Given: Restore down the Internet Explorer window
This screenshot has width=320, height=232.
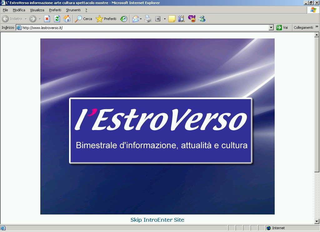Looking at the screenshot, I should (x=311, y=3).
